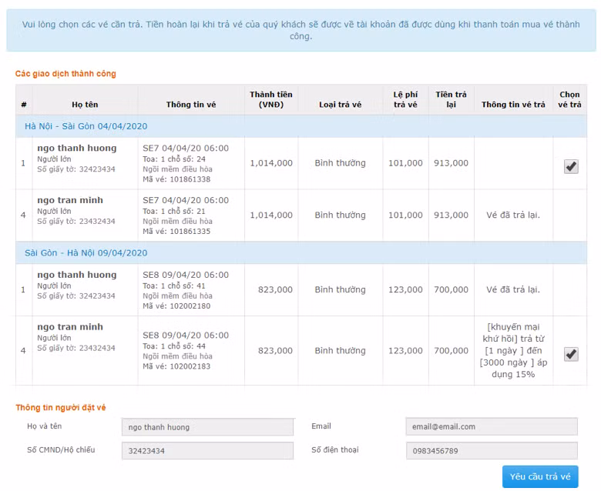
Task: Click the "Chọn vé trả" column header
Action: pyautogui.click(x=569, y=100)
